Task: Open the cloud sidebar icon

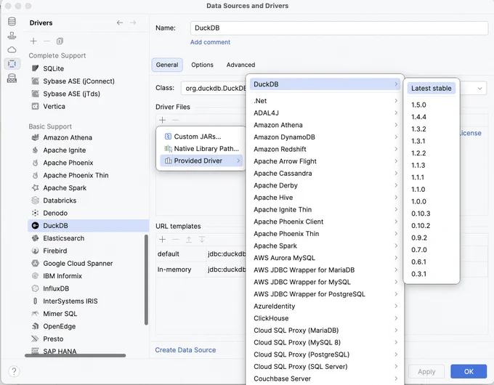Action: [x=12, y=50]
